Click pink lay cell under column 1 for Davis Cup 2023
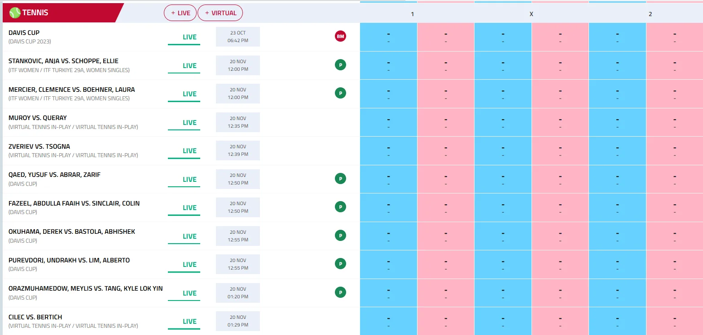Screen dimensions: 703x335 [x=446, y=37]
